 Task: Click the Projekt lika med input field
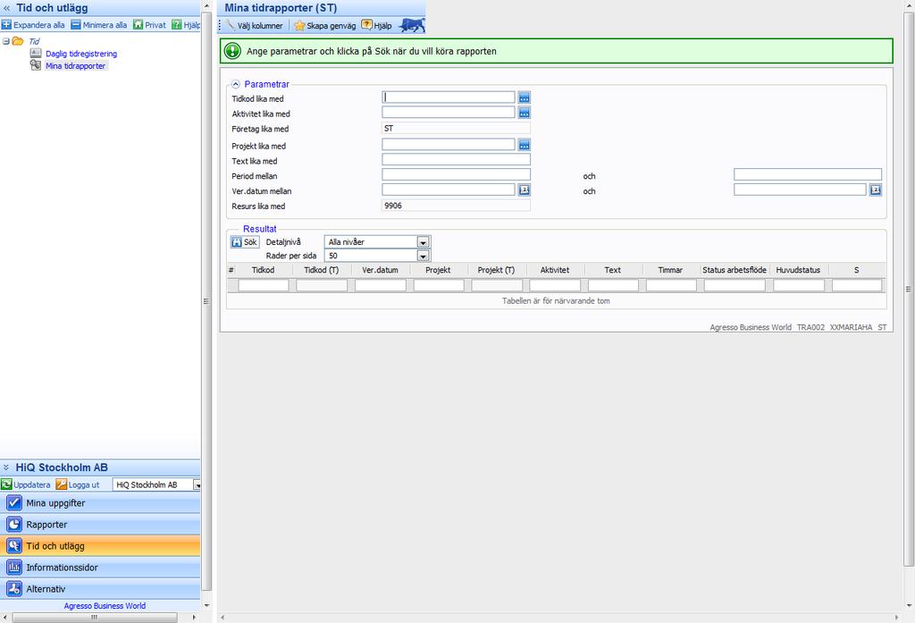449,144
